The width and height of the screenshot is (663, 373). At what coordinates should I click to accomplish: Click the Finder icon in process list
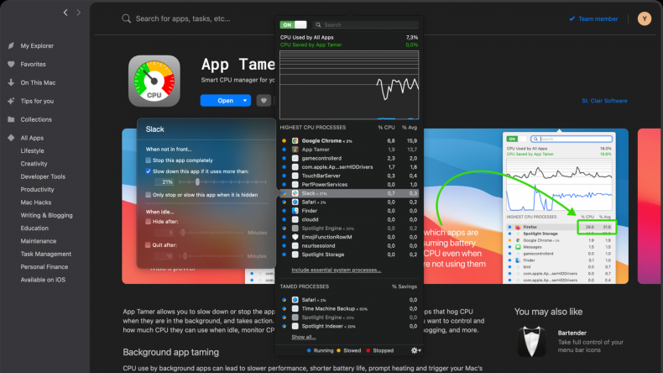click(x=295, y=211)
